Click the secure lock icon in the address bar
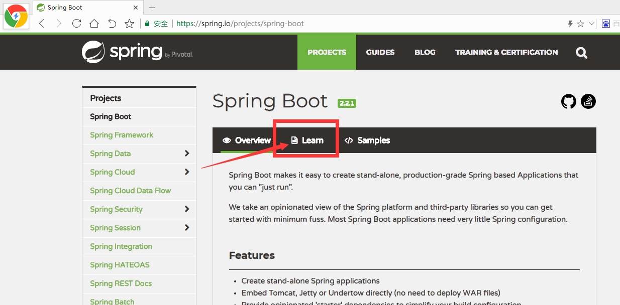 click(147, 23)
